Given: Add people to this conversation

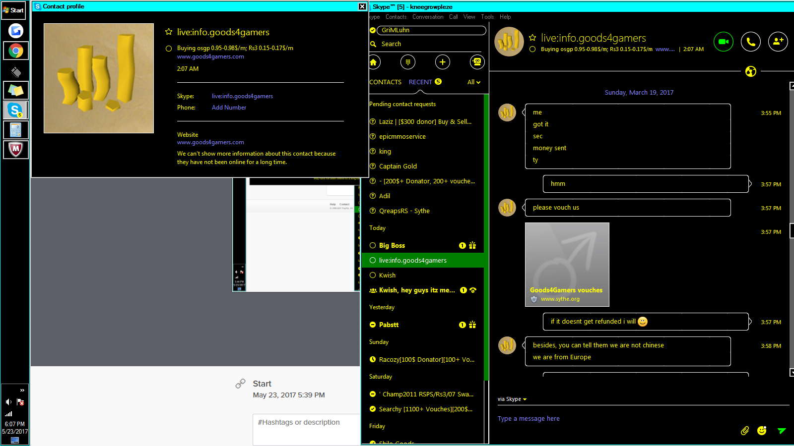Looking at the screenshot, I should 778,42.
